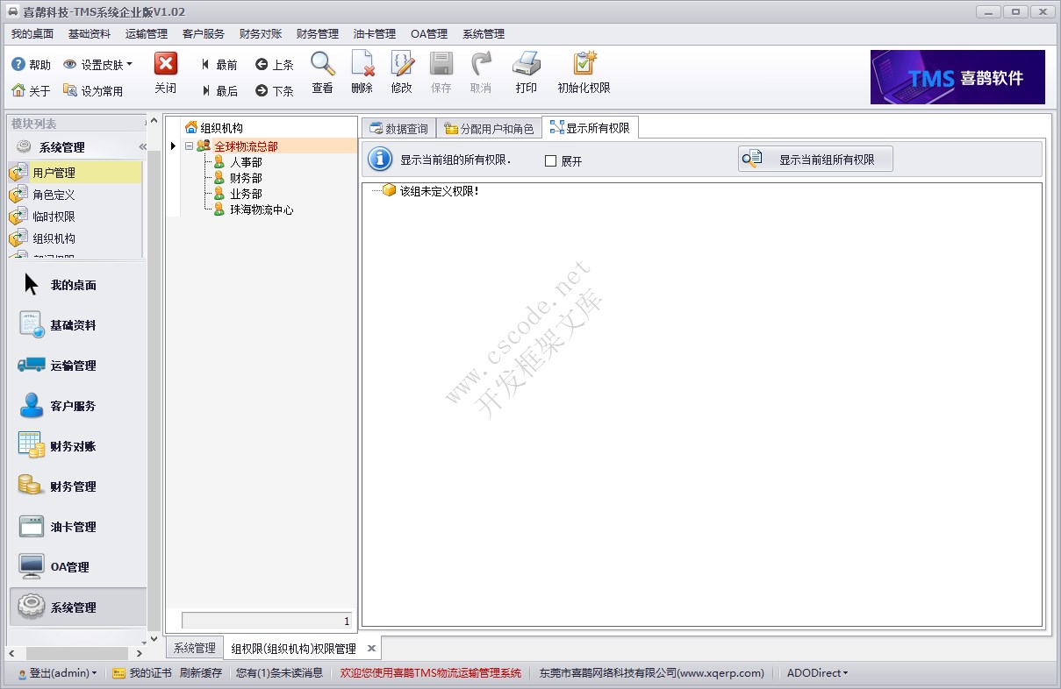
Task: Select 珠海物流中心 in organization tree
Action: (262, 210)
